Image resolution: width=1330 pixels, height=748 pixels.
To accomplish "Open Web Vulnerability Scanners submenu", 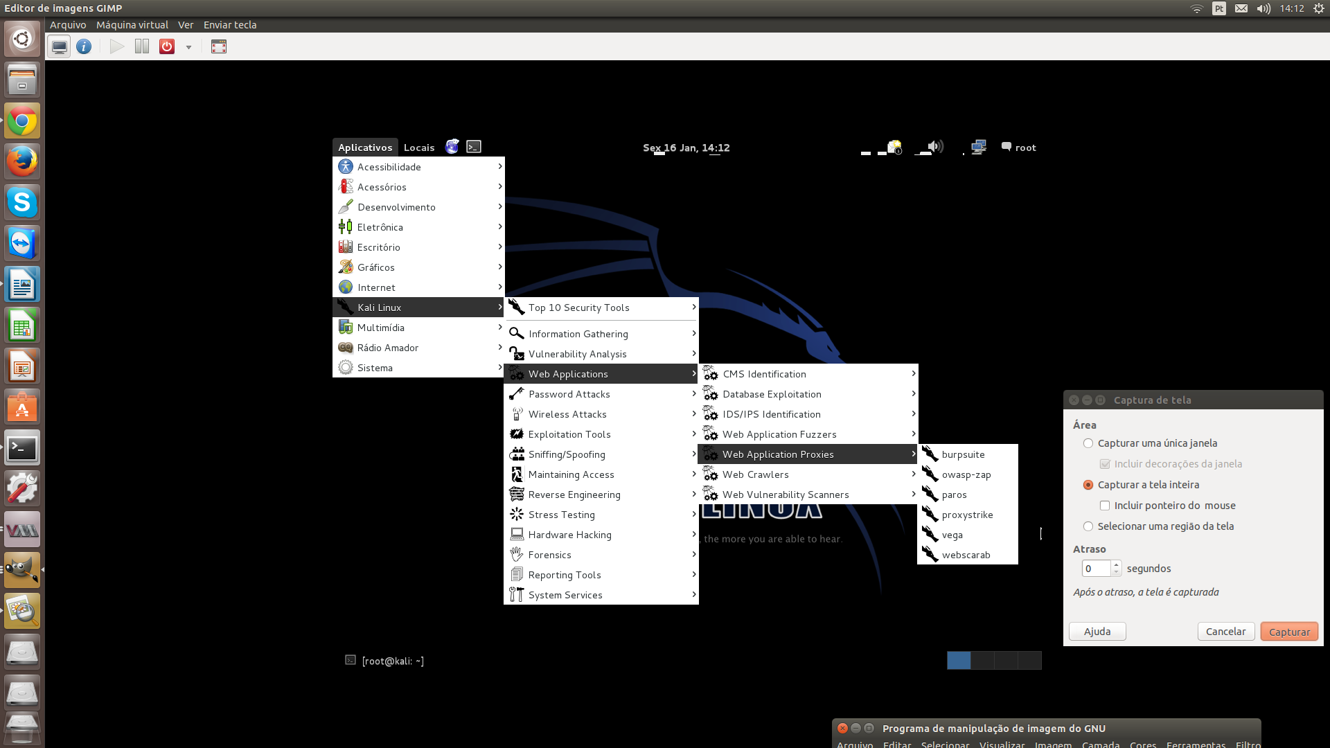I will (x=808, y=495).
